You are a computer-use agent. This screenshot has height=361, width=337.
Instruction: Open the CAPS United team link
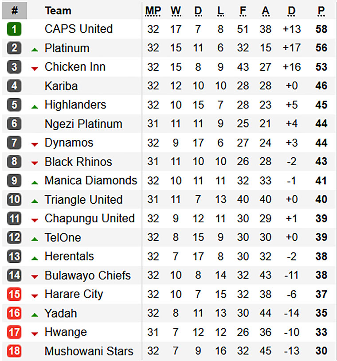tap(78, 29)
